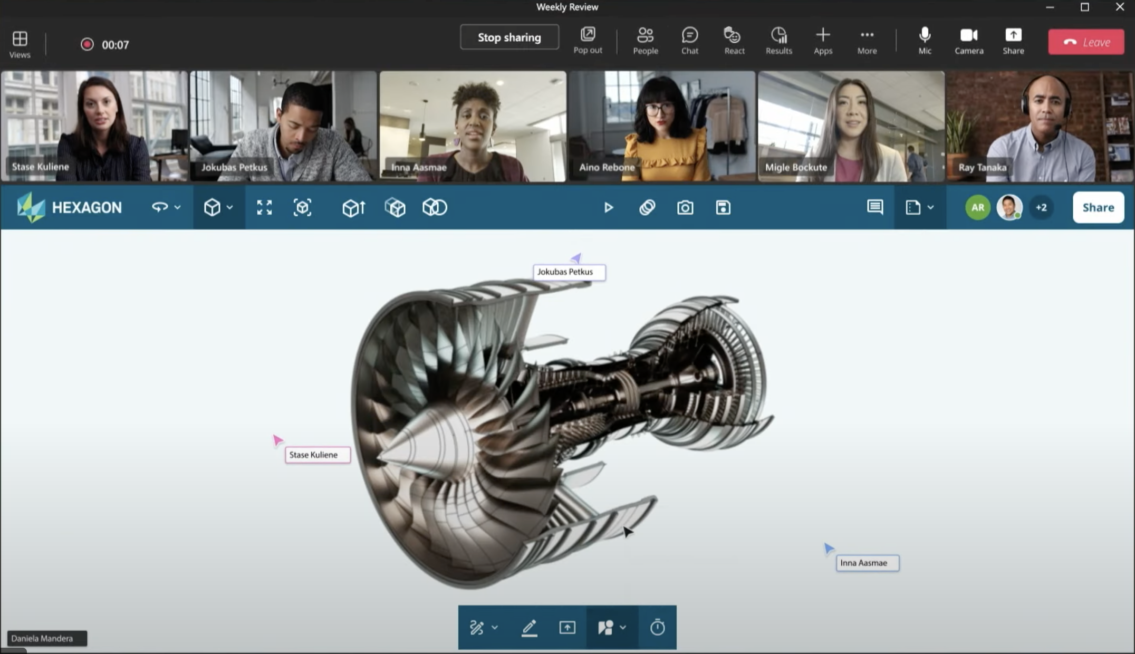Toggle the meeting recording indicator
The height and width of the screenshot is (654, 1135).
click(x=87, y=44)
